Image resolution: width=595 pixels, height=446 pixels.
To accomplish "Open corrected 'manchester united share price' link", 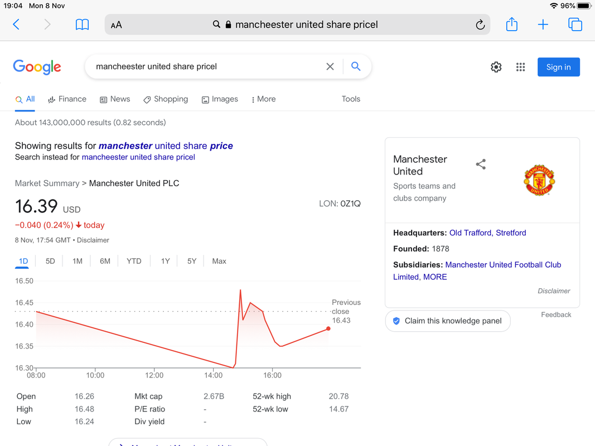I will (x=166, y=146).
